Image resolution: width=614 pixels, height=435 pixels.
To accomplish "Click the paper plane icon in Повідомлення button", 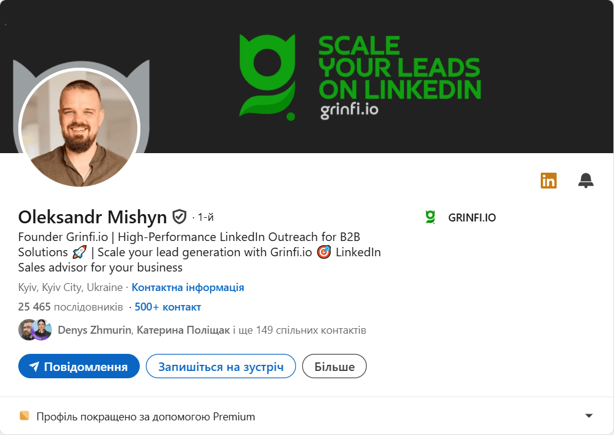I will pyautogui.click(x=34, y=367).
